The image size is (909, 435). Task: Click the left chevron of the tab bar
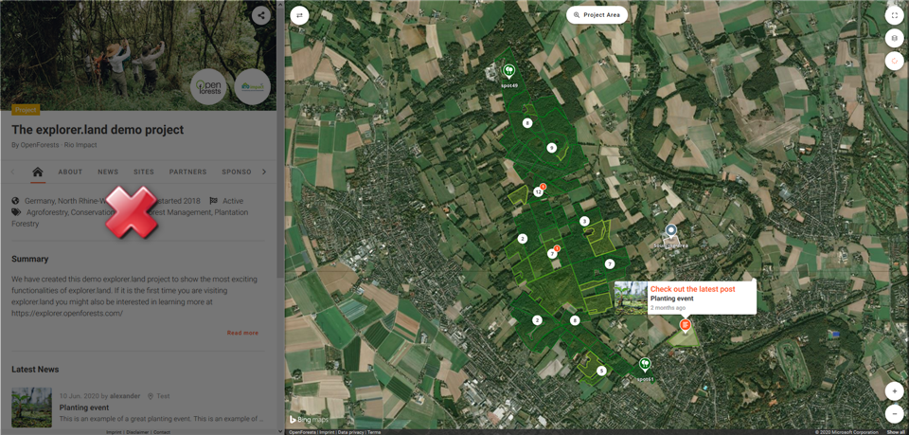(x=12, y=172)
